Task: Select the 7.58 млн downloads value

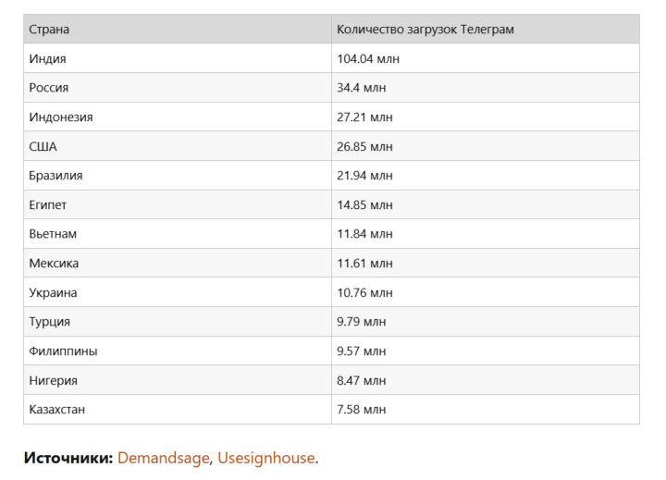Action: click(362, 409)
